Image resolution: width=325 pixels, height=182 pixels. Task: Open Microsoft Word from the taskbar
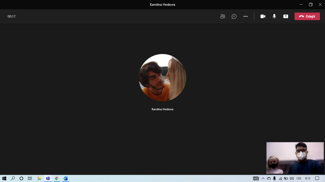click(65, 179)
